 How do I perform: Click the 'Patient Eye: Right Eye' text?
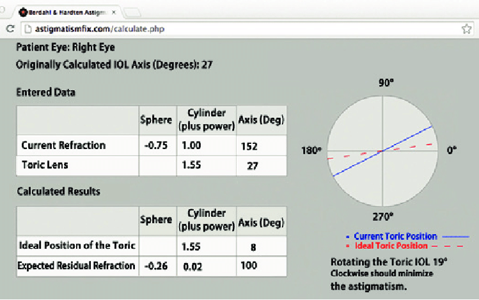point(65,47)
